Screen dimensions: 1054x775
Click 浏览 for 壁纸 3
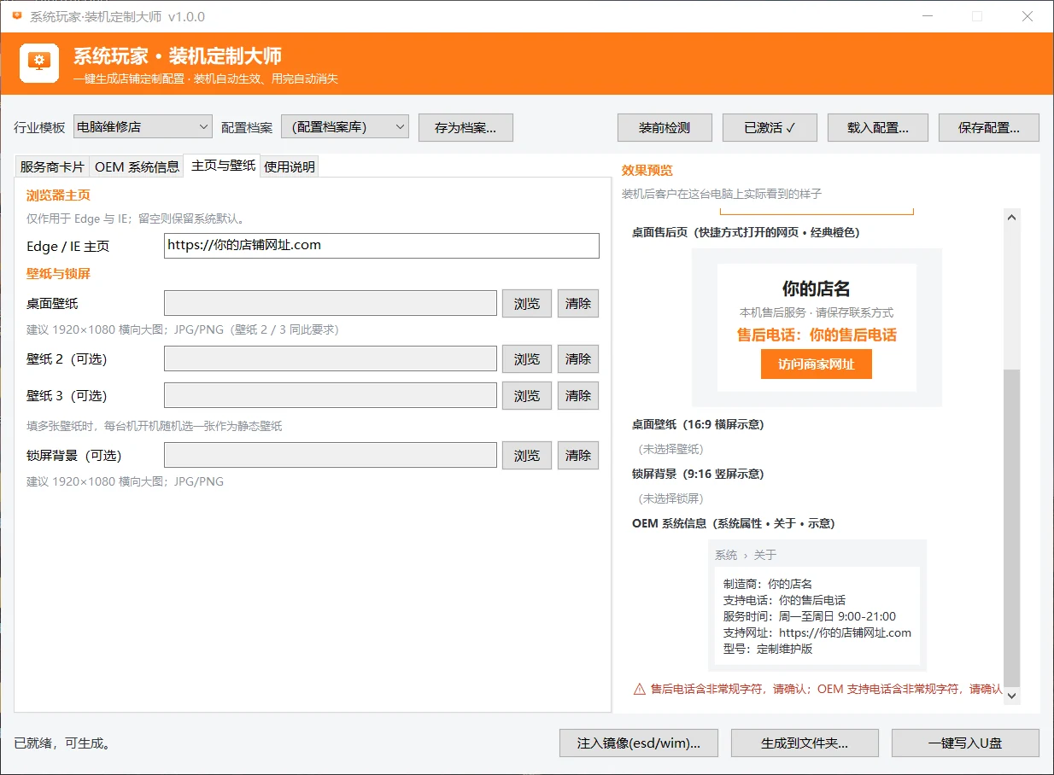pos(527,396)
